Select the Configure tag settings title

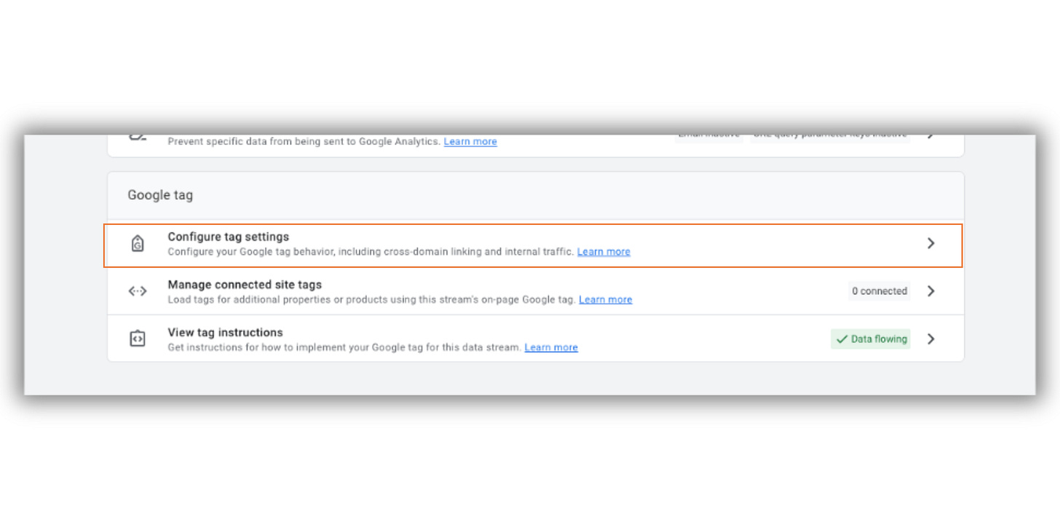pyautogui.click(x=229, y=237)
